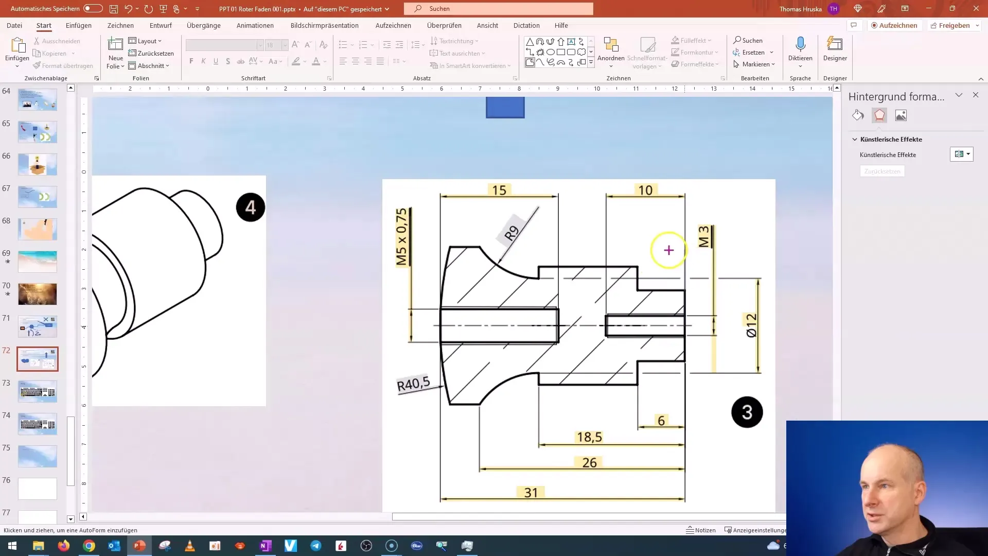Select the curve shape tool
The image size is (988, 556).
[x=540, y=62]
